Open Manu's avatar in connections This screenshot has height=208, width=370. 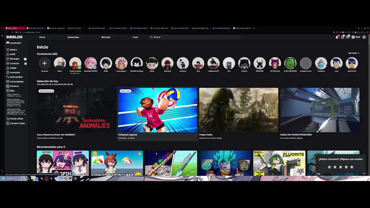pyautogui.click(x=60, y=63)
